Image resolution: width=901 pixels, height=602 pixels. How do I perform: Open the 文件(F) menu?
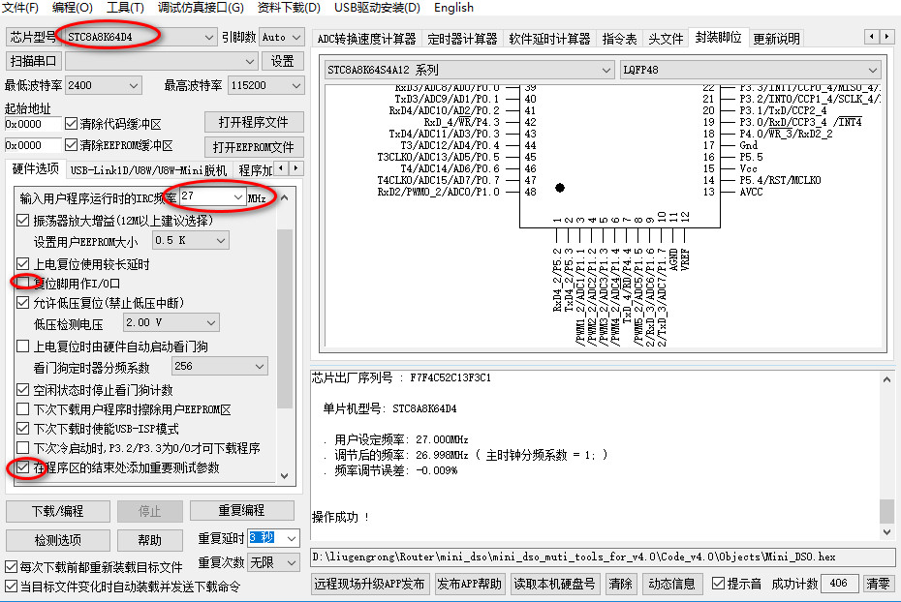pyautogui.click(x=20, y=8)
